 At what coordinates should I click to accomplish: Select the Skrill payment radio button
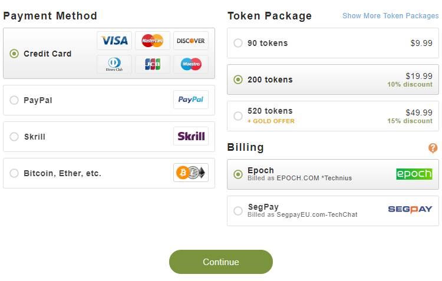click(14, 137)
